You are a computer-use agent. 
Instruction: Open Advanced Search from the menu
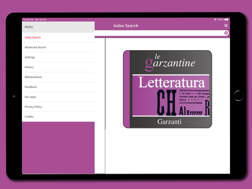click(x=58, y=47)
